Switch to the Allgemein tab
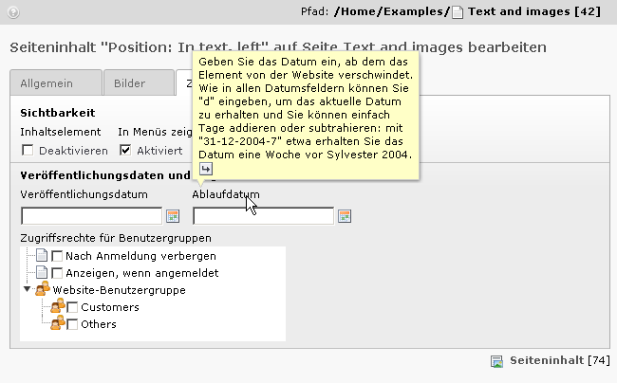The width and height of the screenshot is (617, 383). click(56, 82)
